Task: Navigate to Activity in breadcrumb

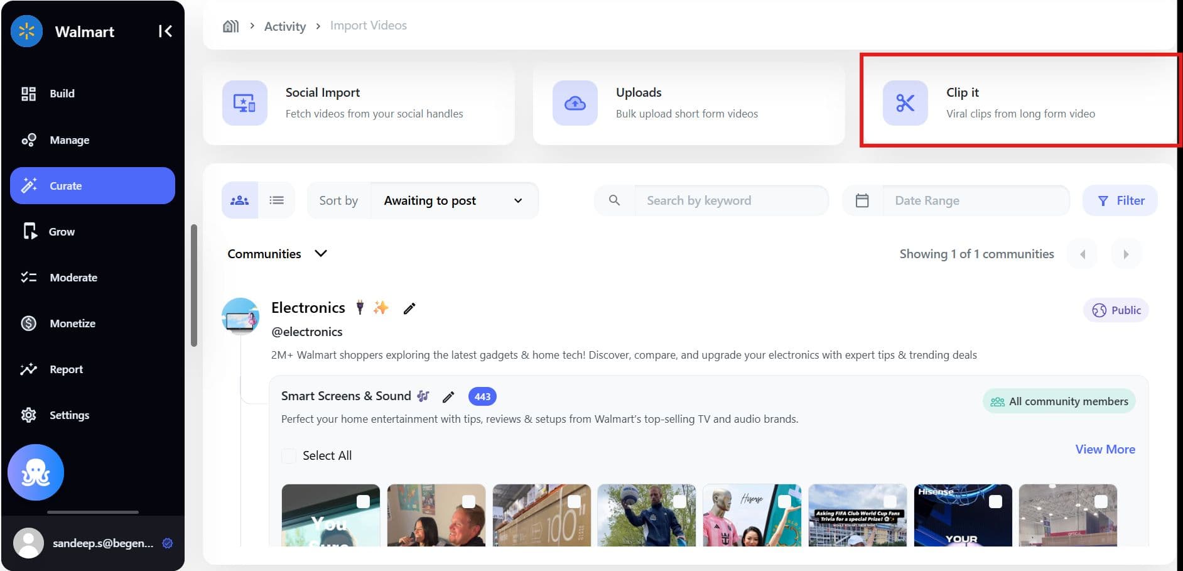Action: pos(285,26)
